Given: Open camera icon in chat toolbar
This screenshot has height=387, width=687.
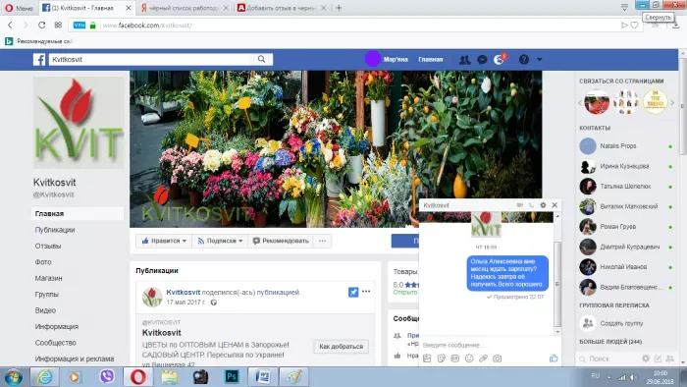Looking at the screenshot, I should 497,359.
